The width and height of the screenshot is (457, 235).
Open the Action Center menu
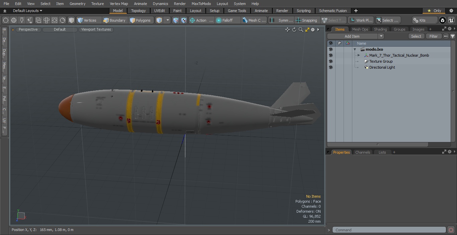coord(201,20)
